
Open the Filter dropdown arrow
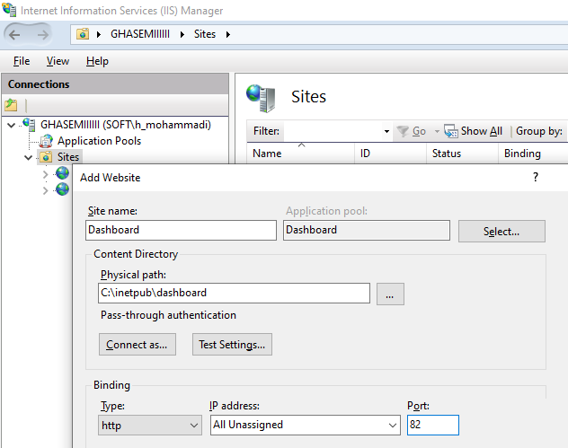[x=386, y=131]
